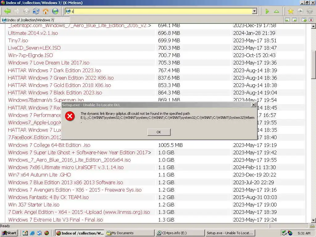Click the first quick launch icon beside Start
Screen dimensions: 316x237
[25, 233]
